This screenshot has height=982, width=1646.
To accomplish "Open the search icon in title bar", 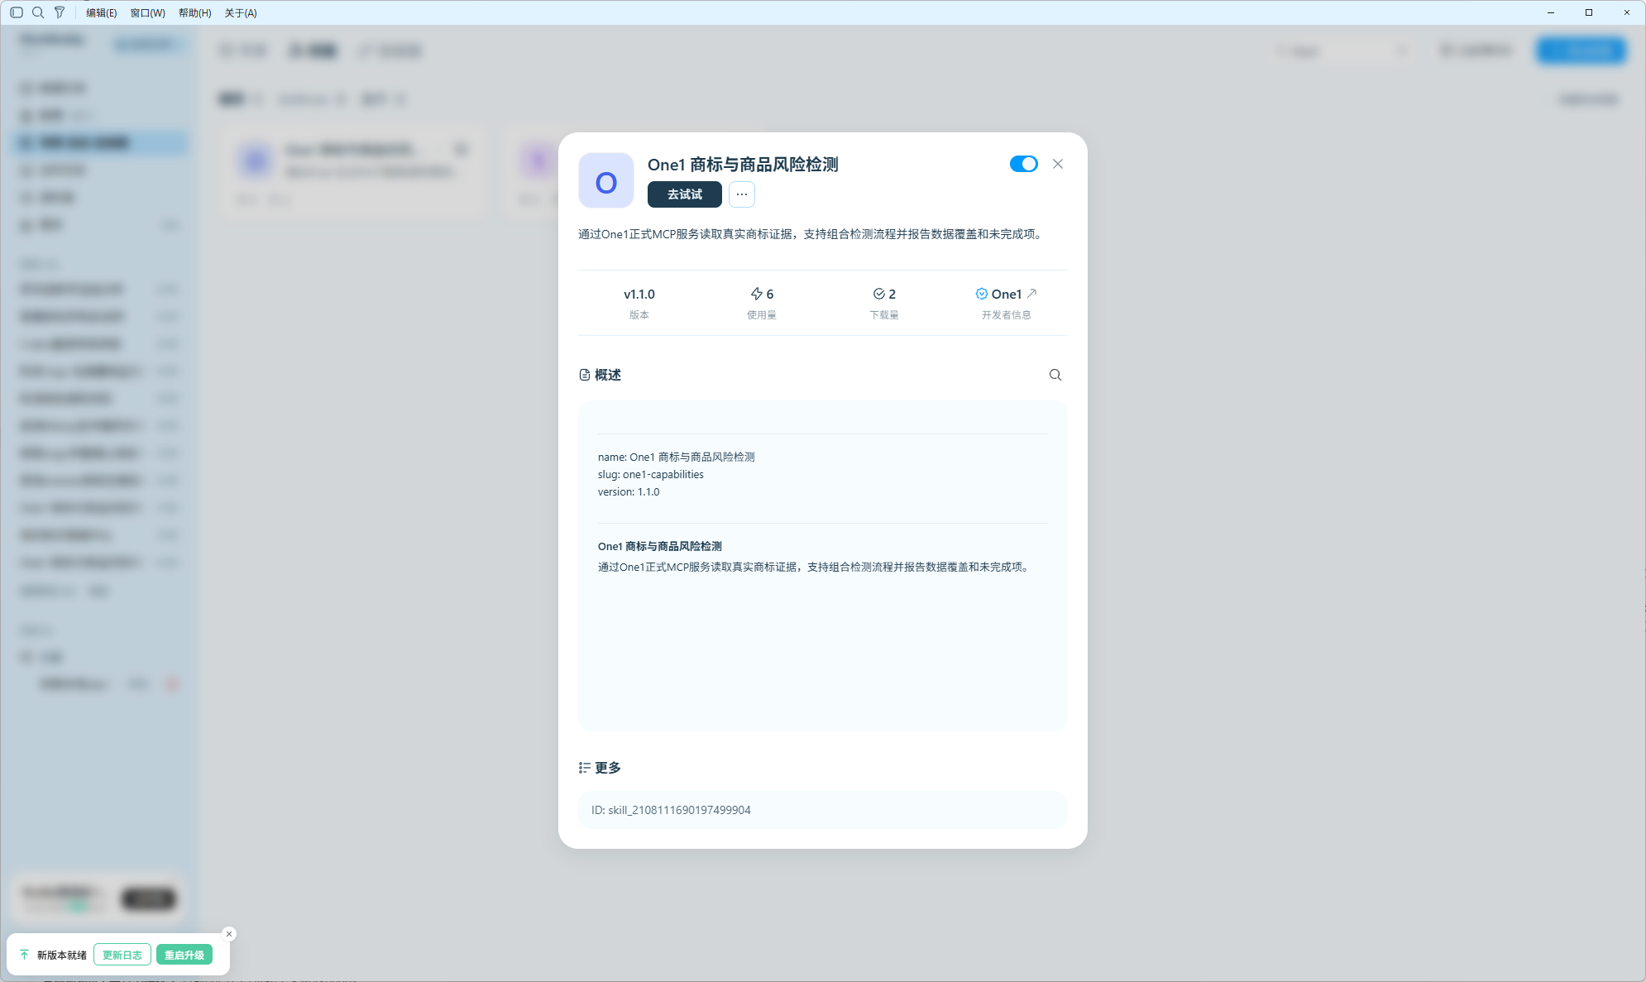I will coord(38,12).
